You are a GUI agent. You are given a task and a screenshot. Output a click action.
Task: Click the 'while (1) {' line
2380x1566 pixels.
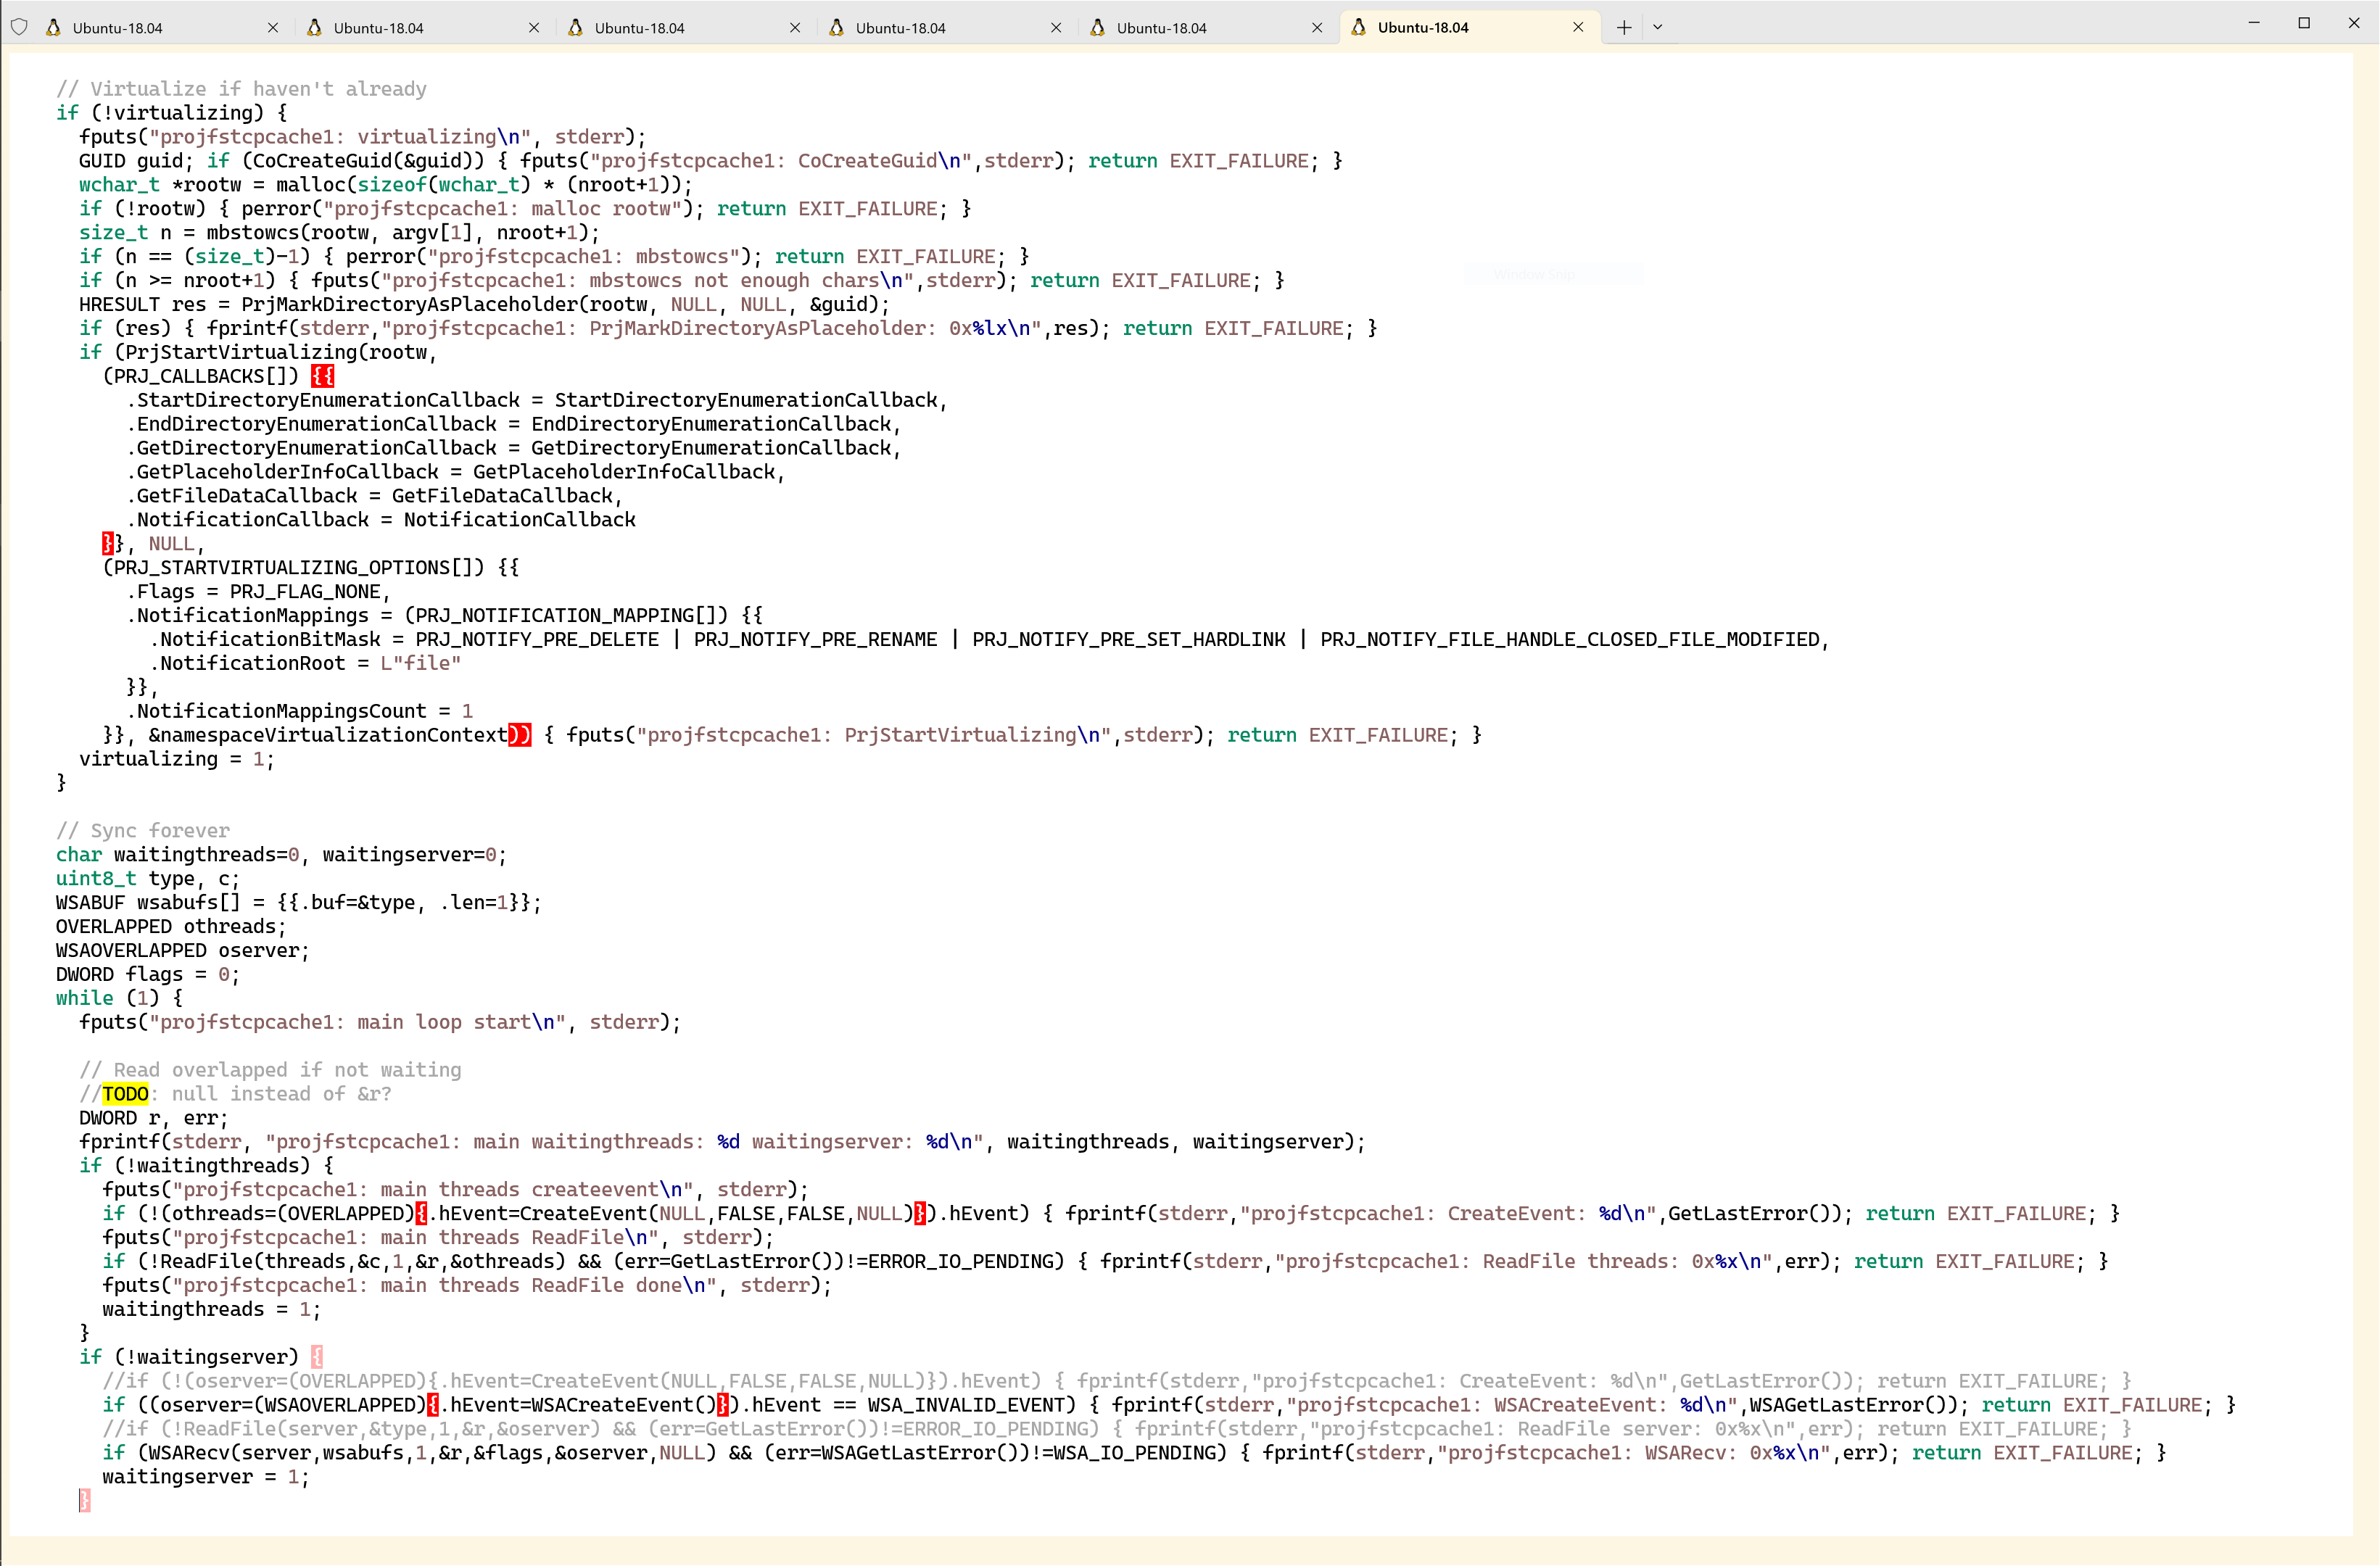pyautogui.click(x=119, y=998)
